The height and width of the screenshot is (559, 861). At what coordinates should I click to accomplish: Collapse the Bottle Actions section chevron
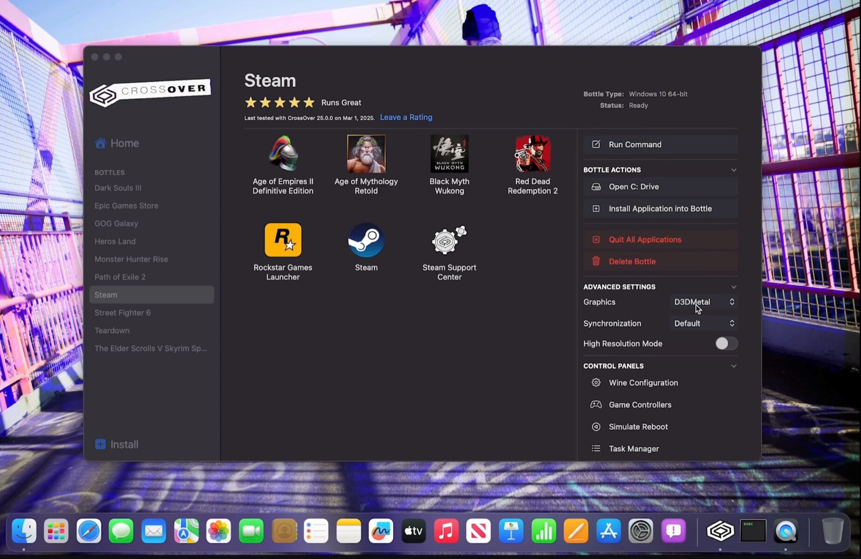pos(734,170)
